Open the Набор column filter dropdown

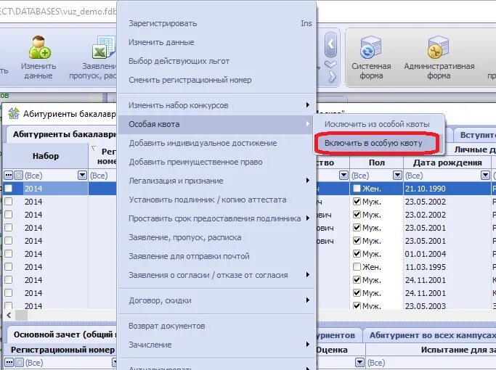pyautogui.click(x=82, y=175)
